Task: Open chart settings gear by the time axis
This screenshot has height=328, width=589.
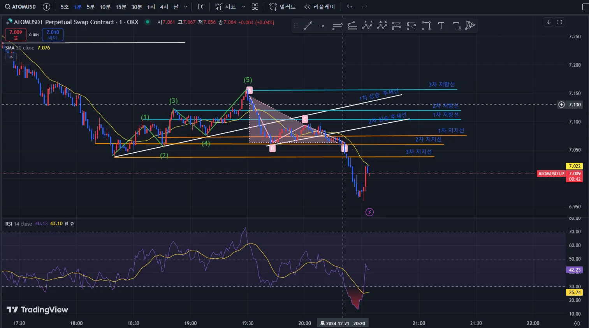Action: [x=577, y=323]
